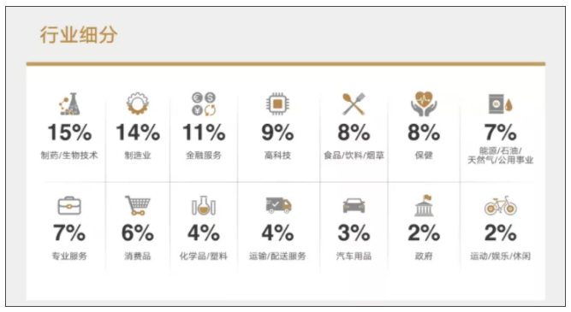Screen dimensions: 571x312
Task: Click the chemicals beaker icon
Action: coord(204,205)
